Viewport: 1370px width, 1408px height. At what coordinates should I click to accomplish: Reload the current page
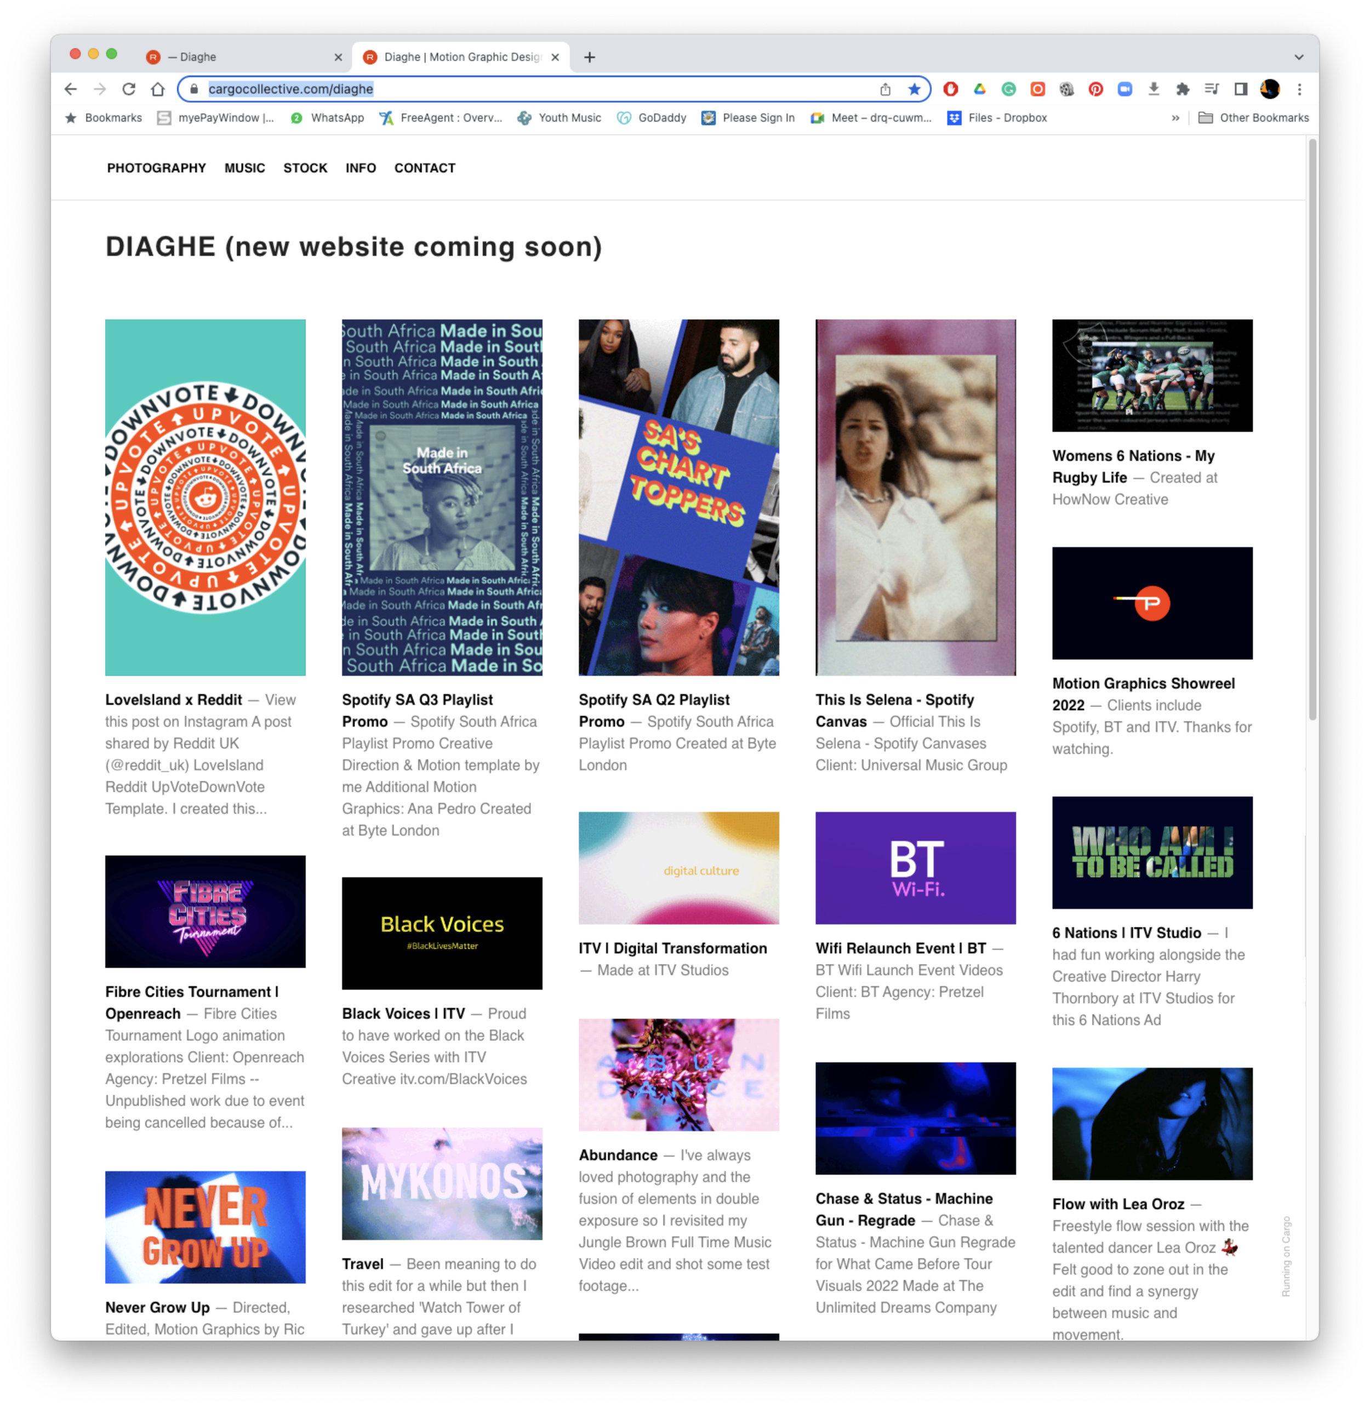tap(129, 89)
